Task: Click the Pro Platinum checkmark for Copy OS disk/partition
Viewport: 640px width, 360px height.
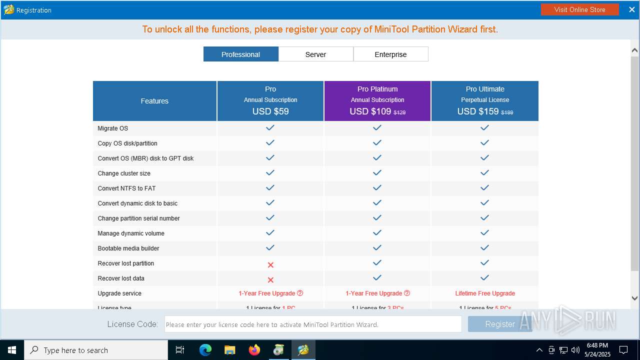Action: (x=377, y=142)
